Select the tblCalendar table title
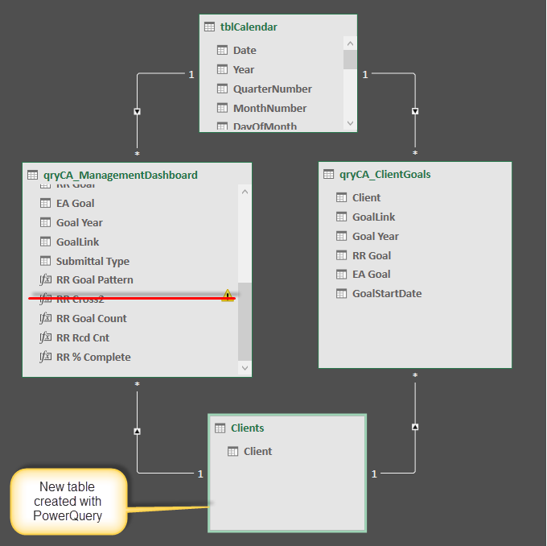Viewport: 547px width, 546px height. [249, 27]
